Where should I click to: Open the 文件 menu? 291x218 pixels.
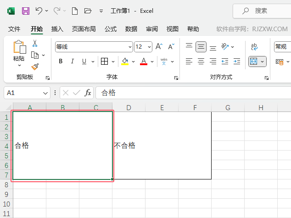14,29
